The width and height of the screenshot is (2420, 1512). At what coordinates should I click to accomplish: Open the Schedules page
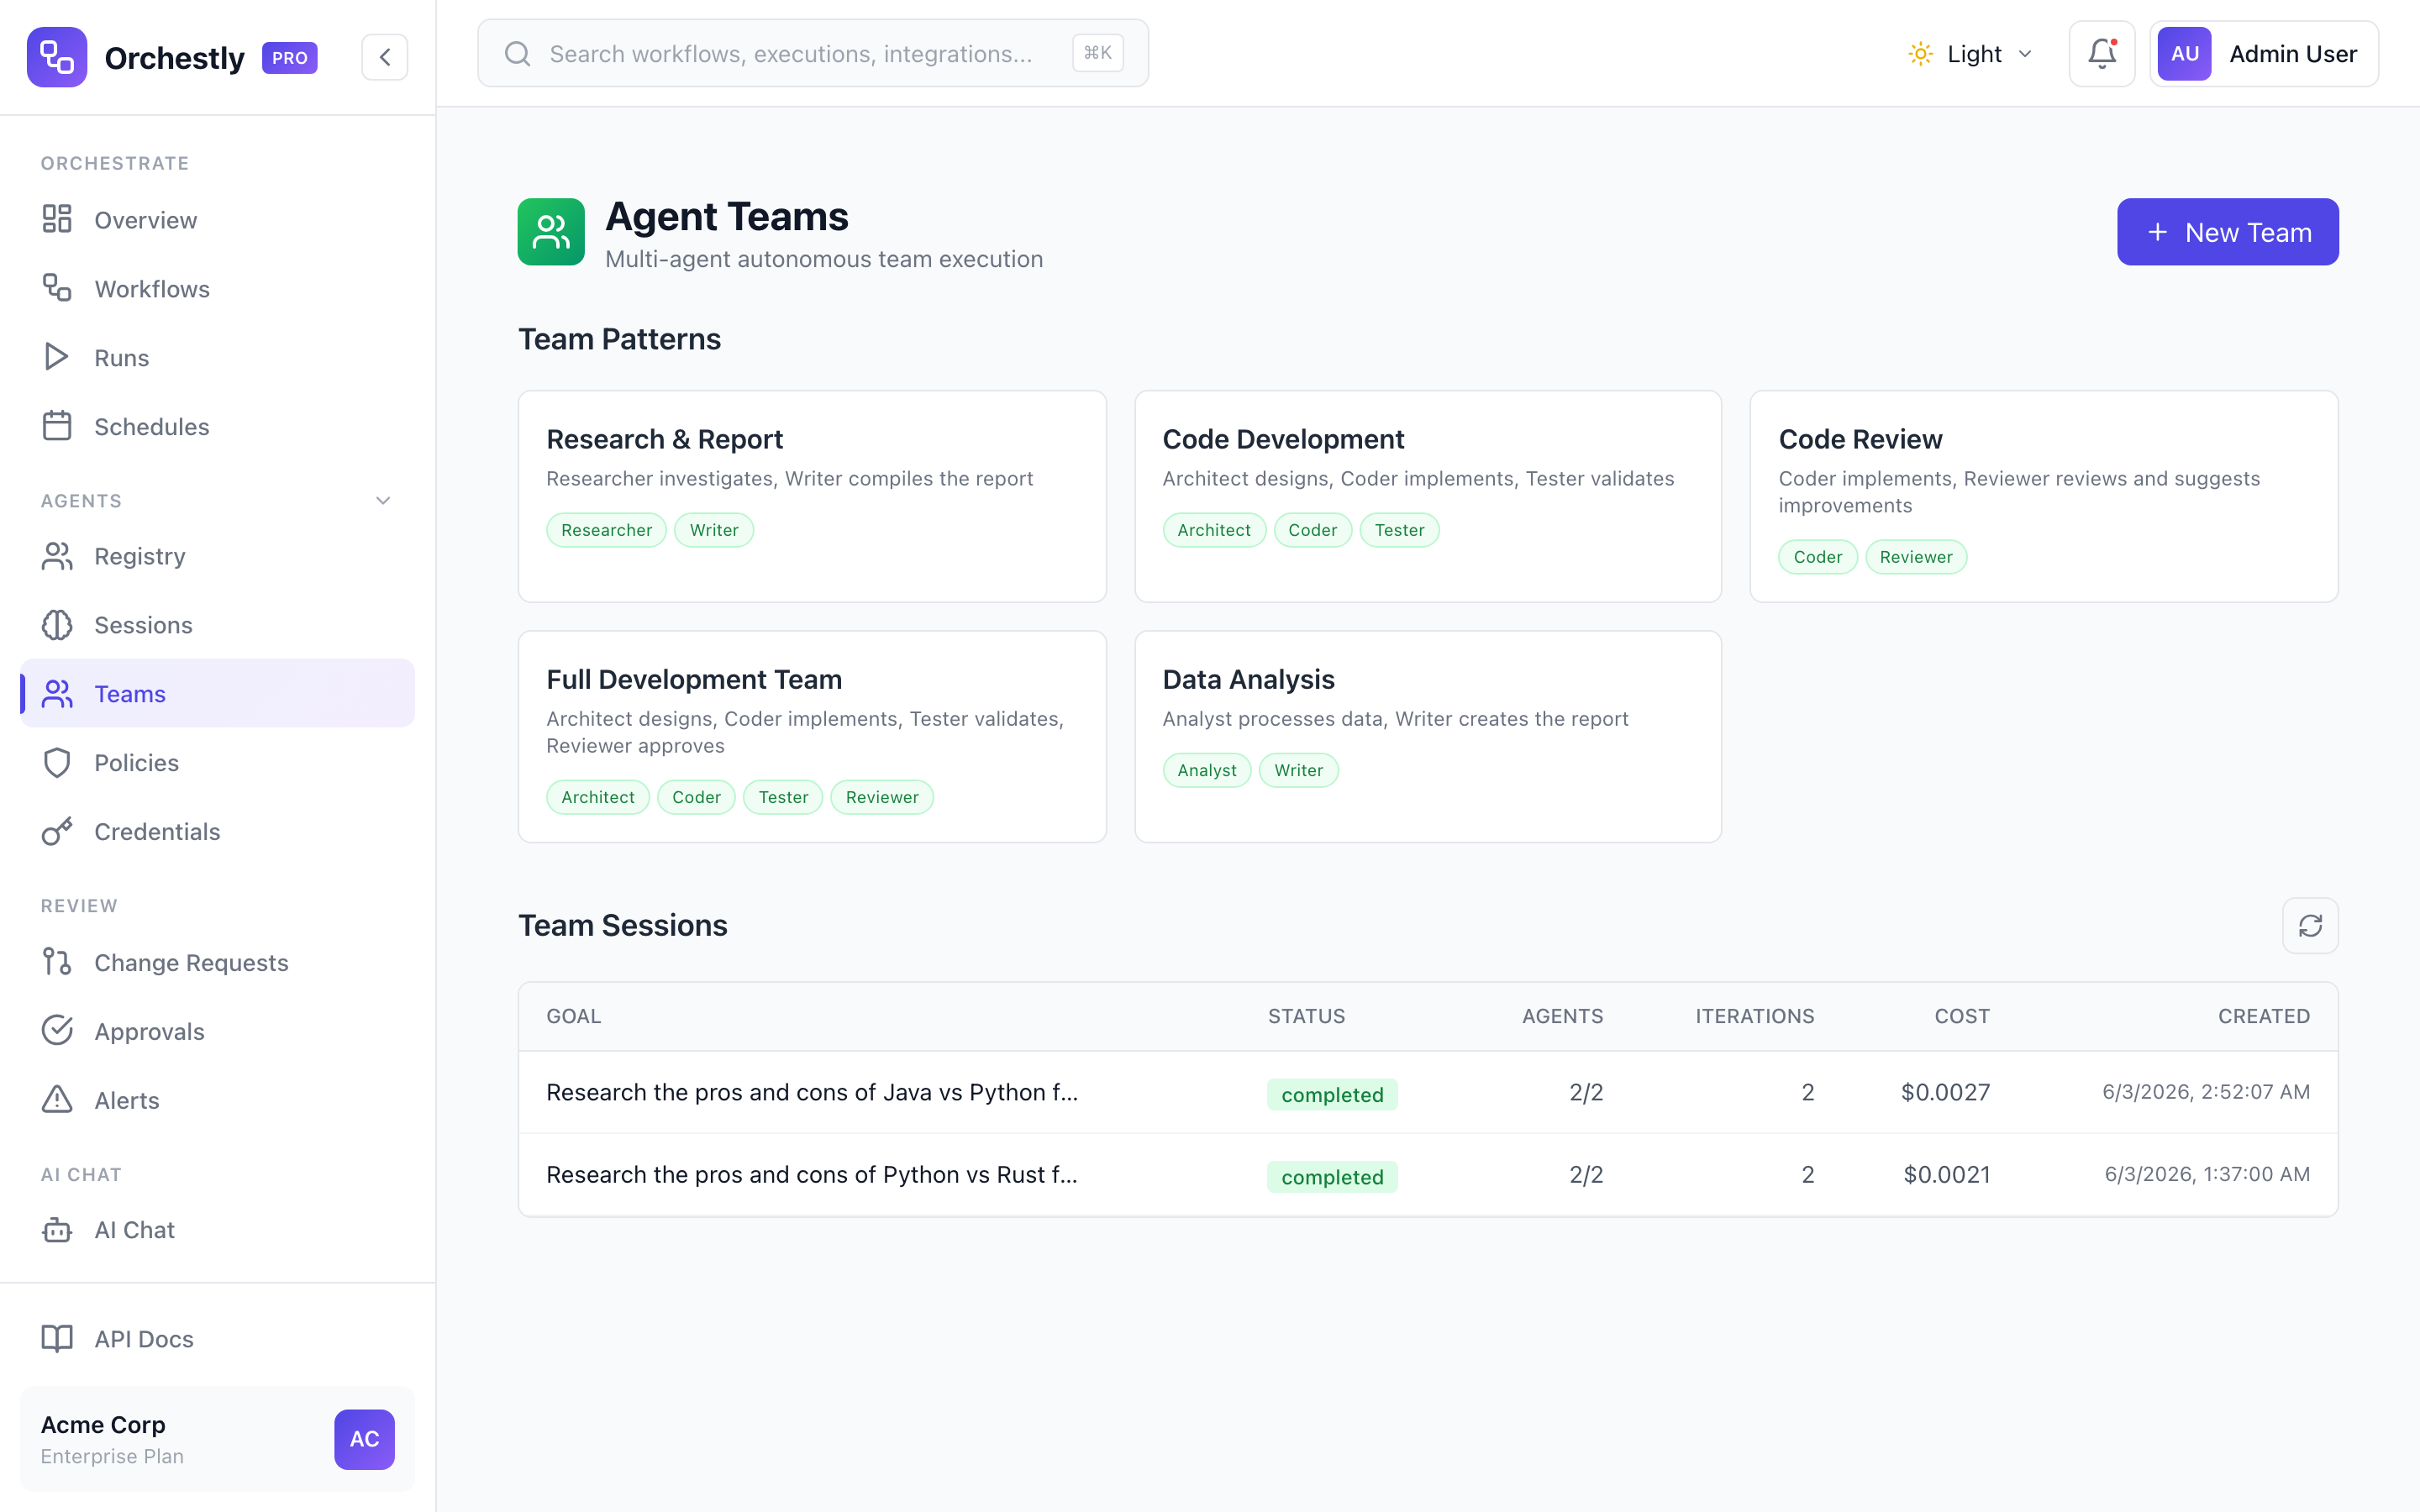point(217,426)
